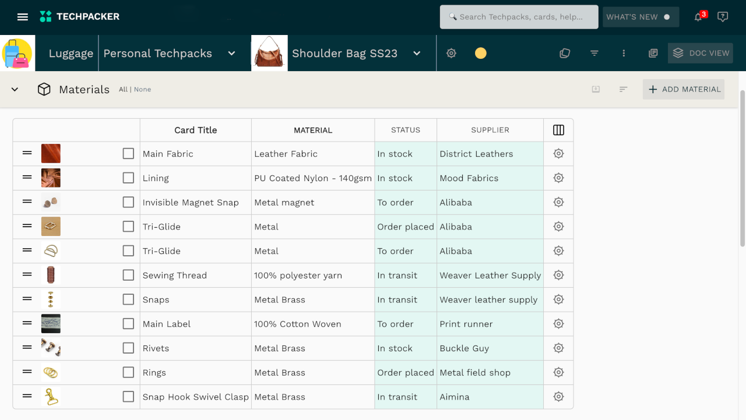This screenshot has width=746, height=420.
Task: Check the Main Fabric checkbox
Action: point(128,154)
